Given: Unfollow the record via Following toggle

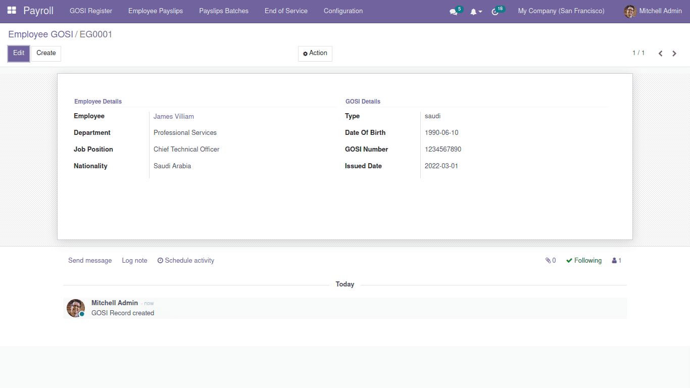Looking at the screenshot, I should [583, 260].
